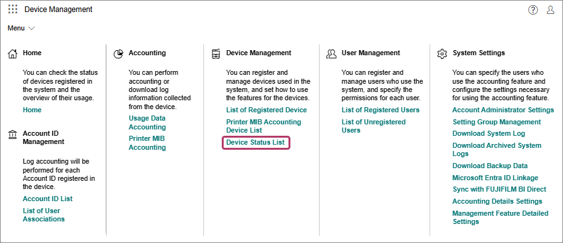
Task: Click the Account ID Management bank icon
Action: point(13,135)
